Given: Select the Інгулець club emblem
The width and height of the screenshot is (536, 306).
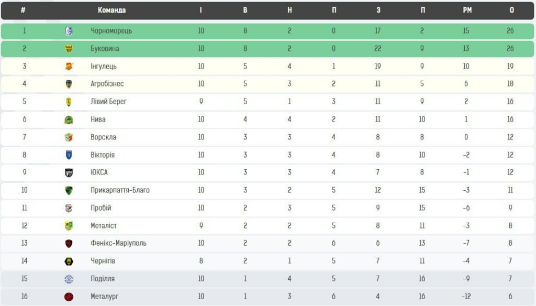Looking at the screenshot, I should point(69,67).
